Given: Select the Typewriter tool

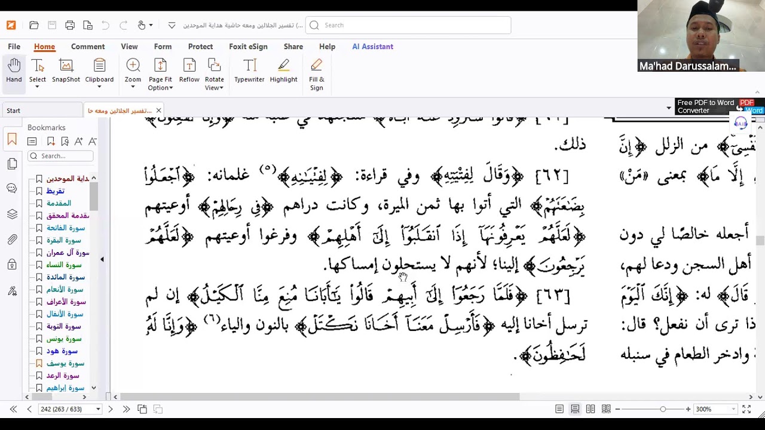Looking at the screenshot, I should (x=249, y=71).
